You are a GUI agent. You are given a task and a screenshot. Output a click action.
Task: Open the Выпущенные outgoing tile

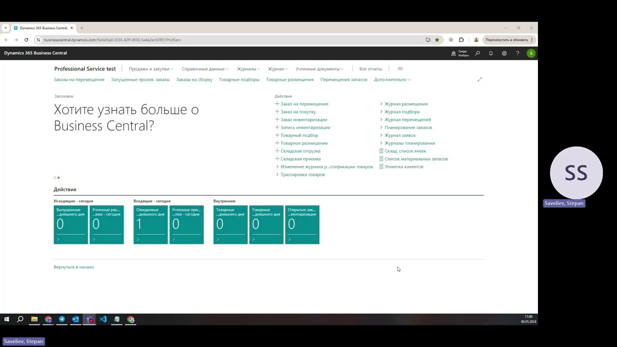point(71,225)
